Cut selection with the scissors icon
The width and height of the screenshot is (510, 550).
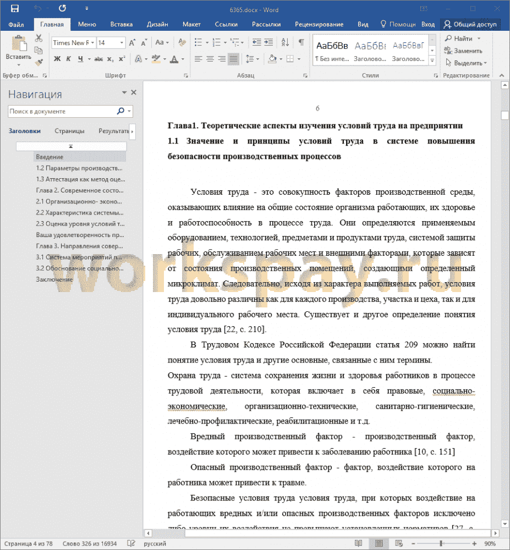[39, 38]
